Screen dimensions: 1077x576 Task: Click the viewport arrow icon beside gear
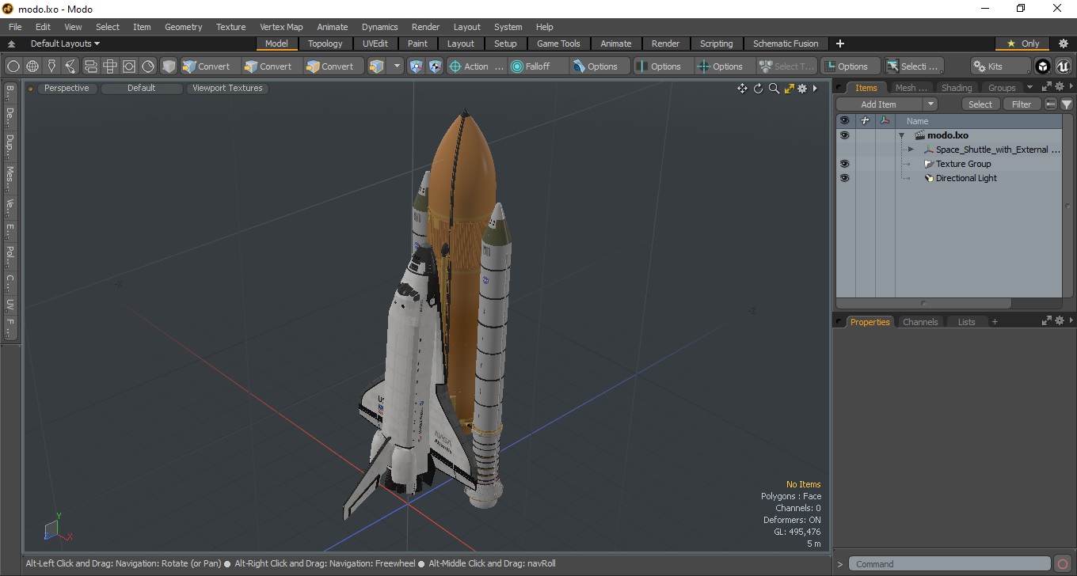point(816,89)
